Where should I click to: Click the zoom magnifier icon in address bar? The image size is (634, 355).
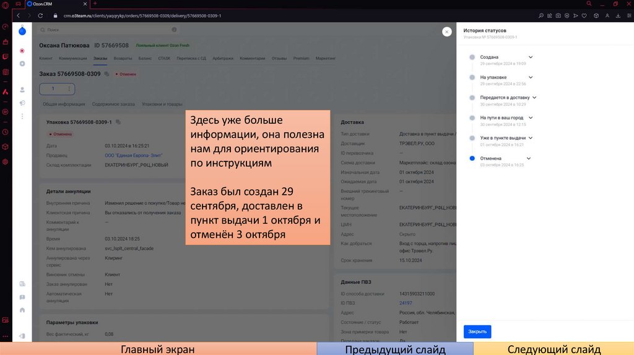(x=541, y=15)
